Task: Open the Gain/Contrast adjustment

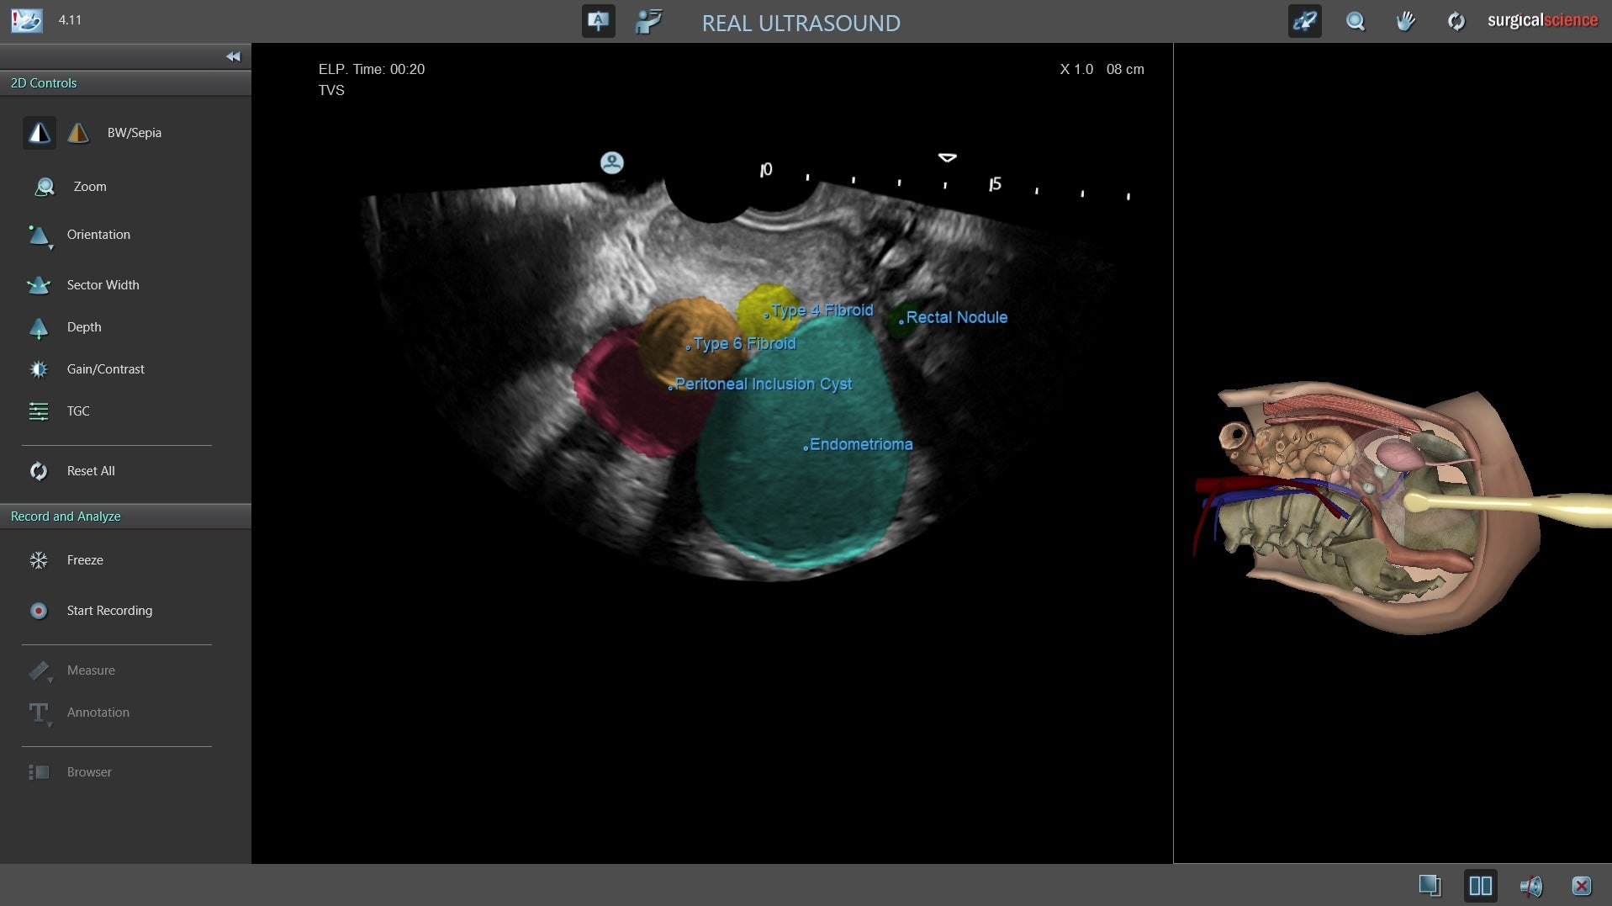Action: [x=40, y=369]
